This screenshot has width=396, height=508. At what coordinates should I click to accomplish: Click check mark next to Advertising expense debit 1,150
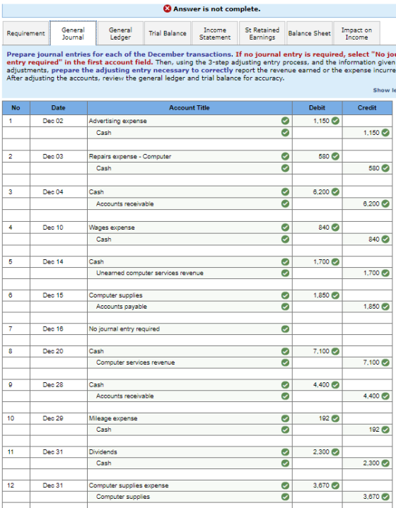pyautogui.click(x=335, y=121)
